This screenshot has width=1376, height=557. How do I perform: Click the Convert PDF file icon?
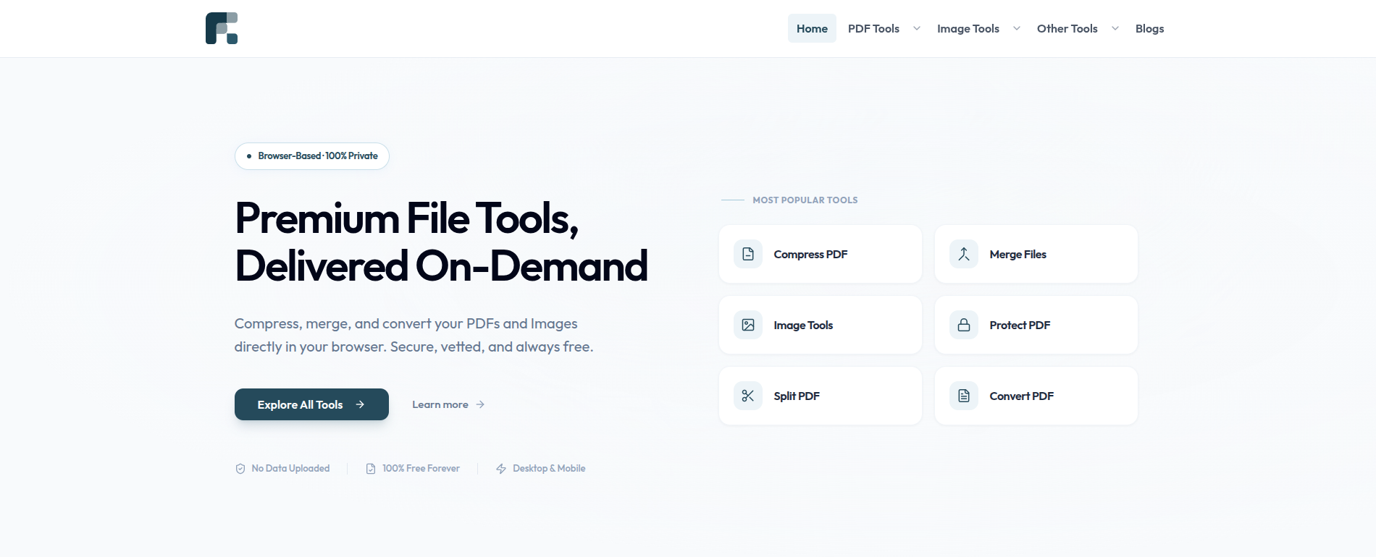pos(964,396)
